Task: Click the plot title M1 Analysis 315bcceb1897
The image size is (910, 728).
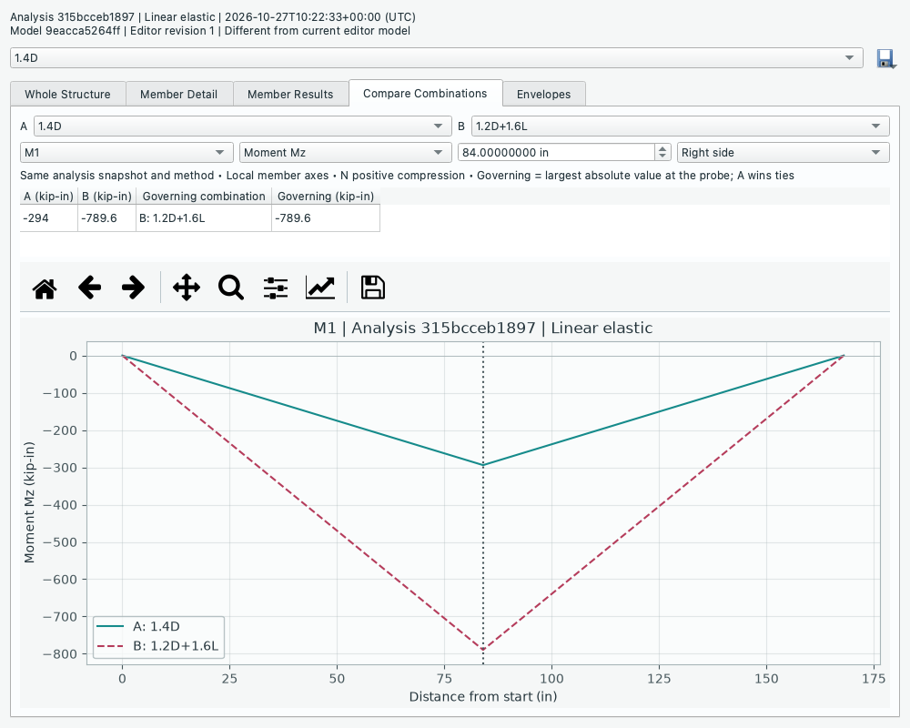Action: coord(483,328)
